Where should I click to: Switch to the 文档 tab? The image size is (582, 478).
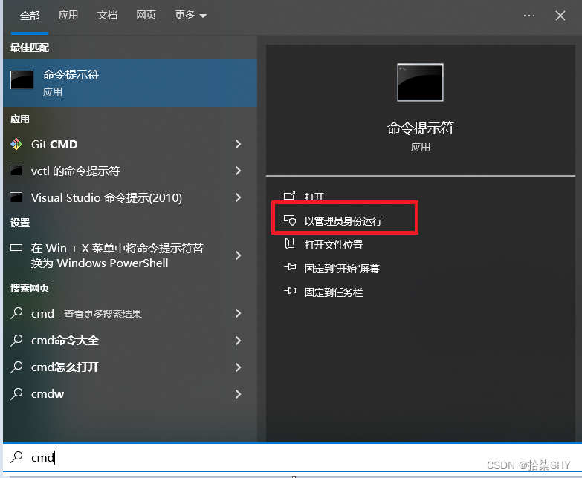pyautogui.click(x=107, y=16)
